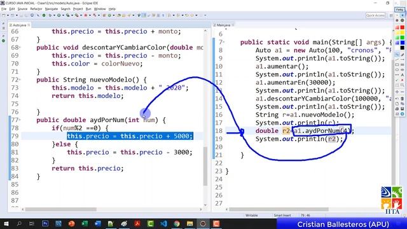This screenshot has width=407, height=229.
Task: Click the Fertig button on annotation palette
Action: 399,10
